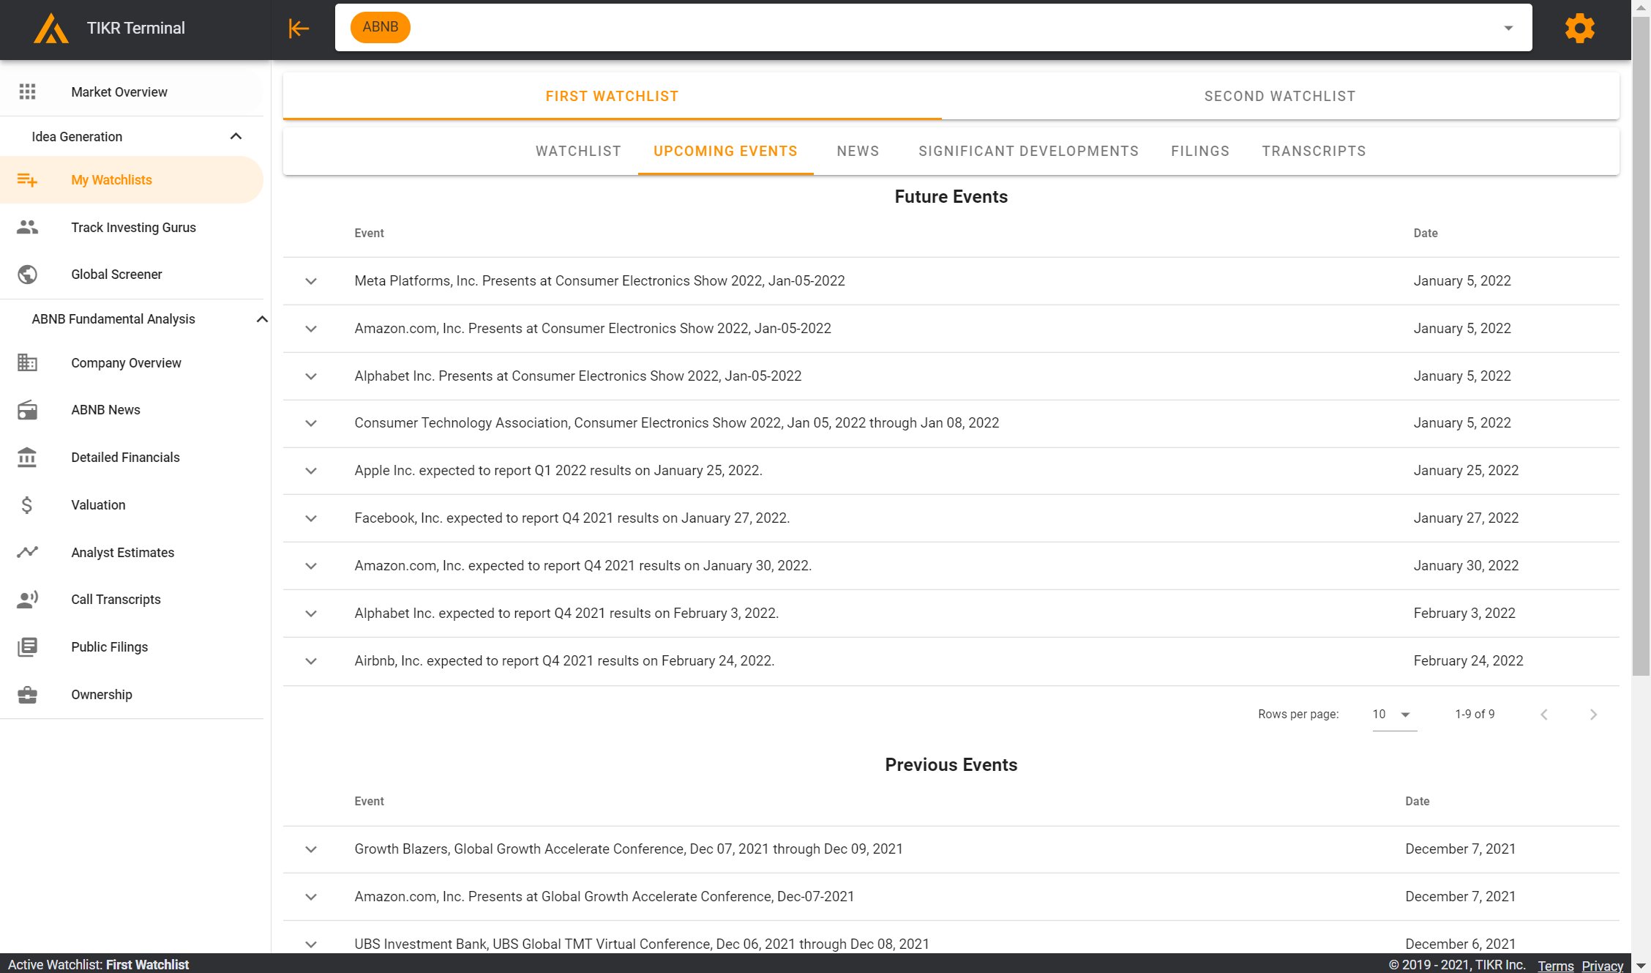Click the TIKR Terminal logo icon
This screenshot has width=1651, height=973.
[x=50, y=29]
